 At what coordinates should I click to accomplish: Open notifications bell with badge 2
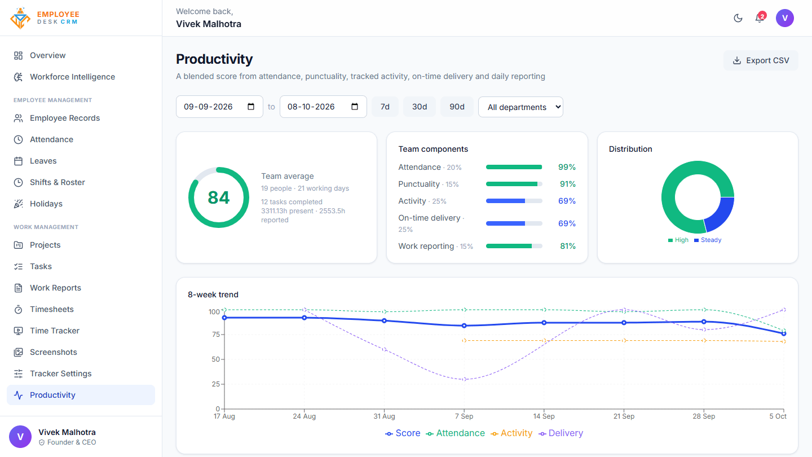[x=760, y=18]
